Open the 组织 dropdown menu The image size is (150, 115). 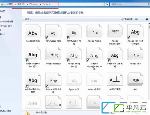[x=28, y=19]
